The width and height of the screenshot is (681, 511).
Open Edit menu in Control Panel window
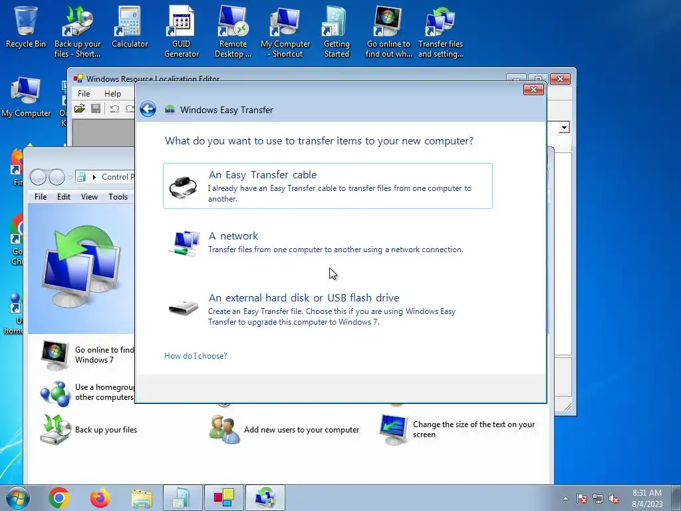(x=63, y=197)
